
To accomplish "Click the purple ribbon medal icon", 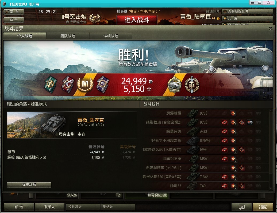I will click(x=103, y=84).
